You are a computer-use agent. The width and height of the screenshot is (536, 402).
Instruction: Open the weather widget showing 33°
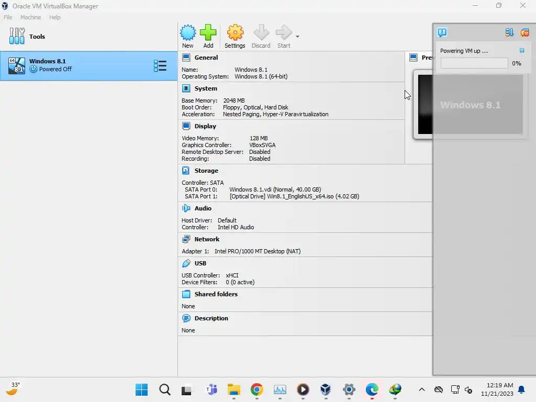pos(13,389)
